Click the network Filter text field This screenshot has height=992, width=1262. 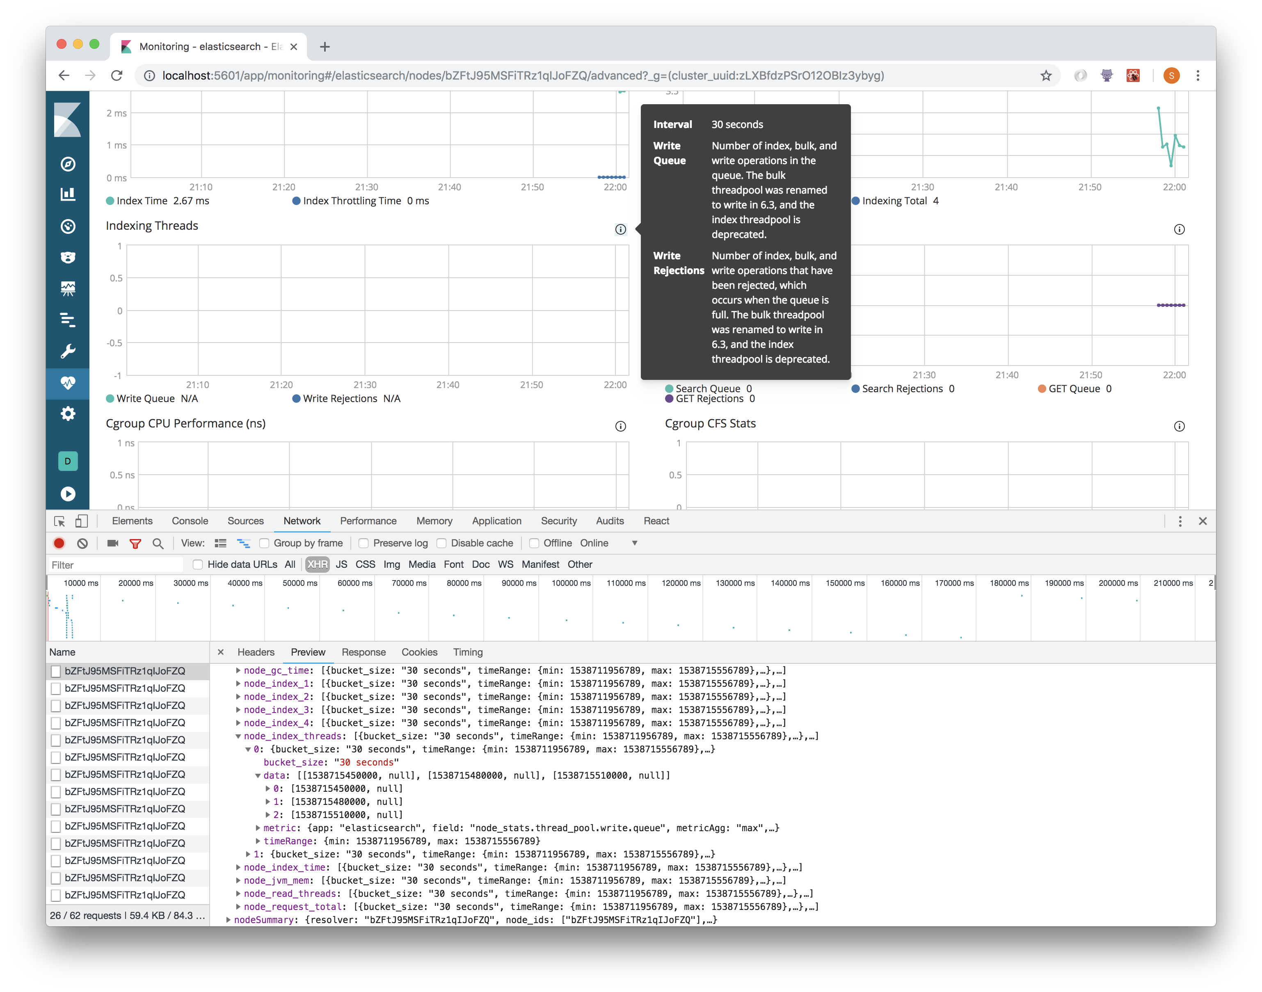(115, 565)
